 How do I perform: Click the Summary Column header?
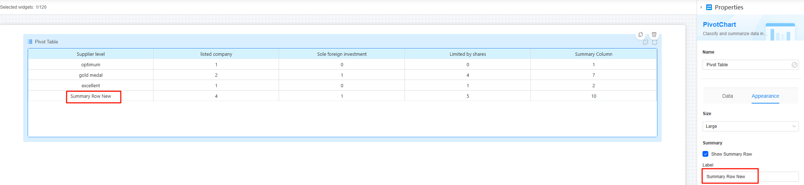(x=593, y=54)
